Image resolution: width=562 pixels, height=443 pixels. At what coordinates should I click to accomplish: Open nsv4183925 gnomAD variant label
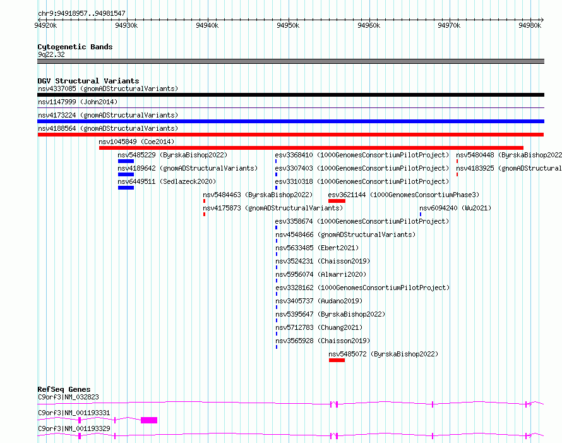coord(509,168)
